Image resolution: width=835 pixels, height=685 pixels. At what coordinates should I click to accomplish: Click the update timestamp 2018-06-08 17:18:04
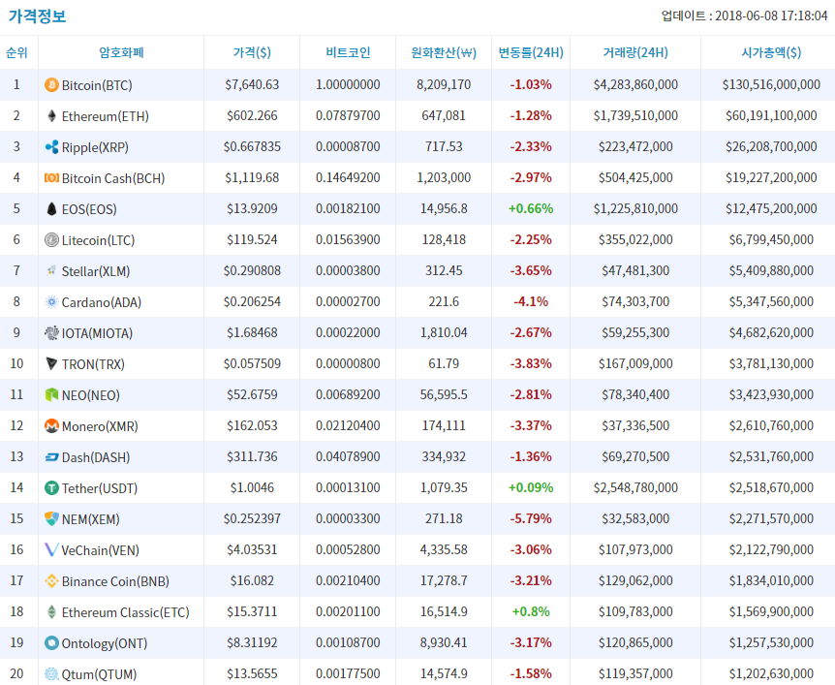tap(771, 16)
